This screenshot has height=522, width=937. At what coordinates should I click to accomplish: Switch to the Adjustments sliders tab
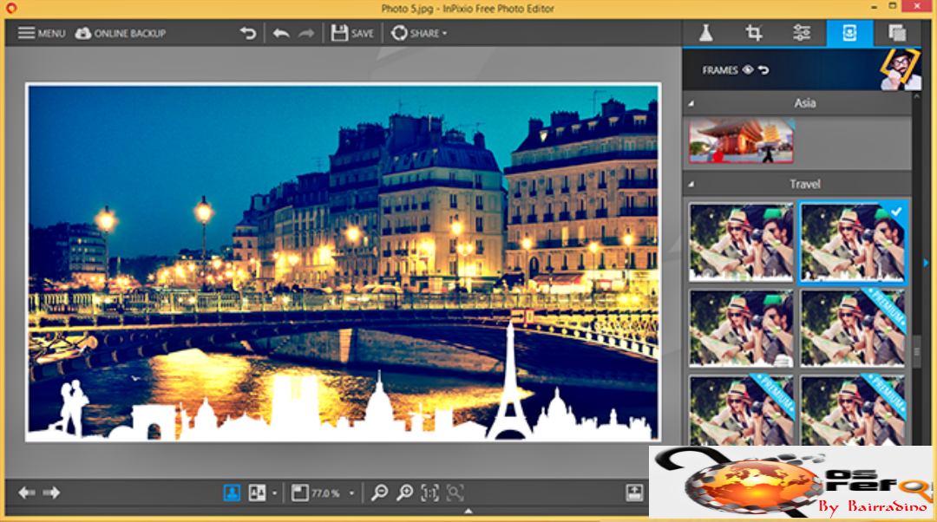pos(802,33)
